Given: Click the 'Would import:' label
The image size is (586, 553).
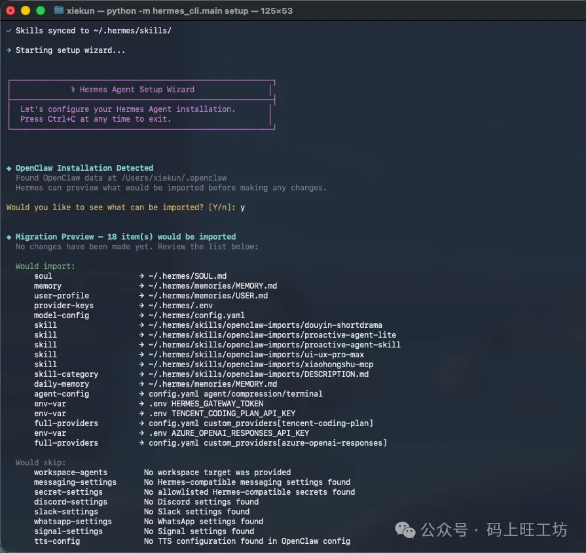Looking at the screenshot, I should click(x=45, y=266).
